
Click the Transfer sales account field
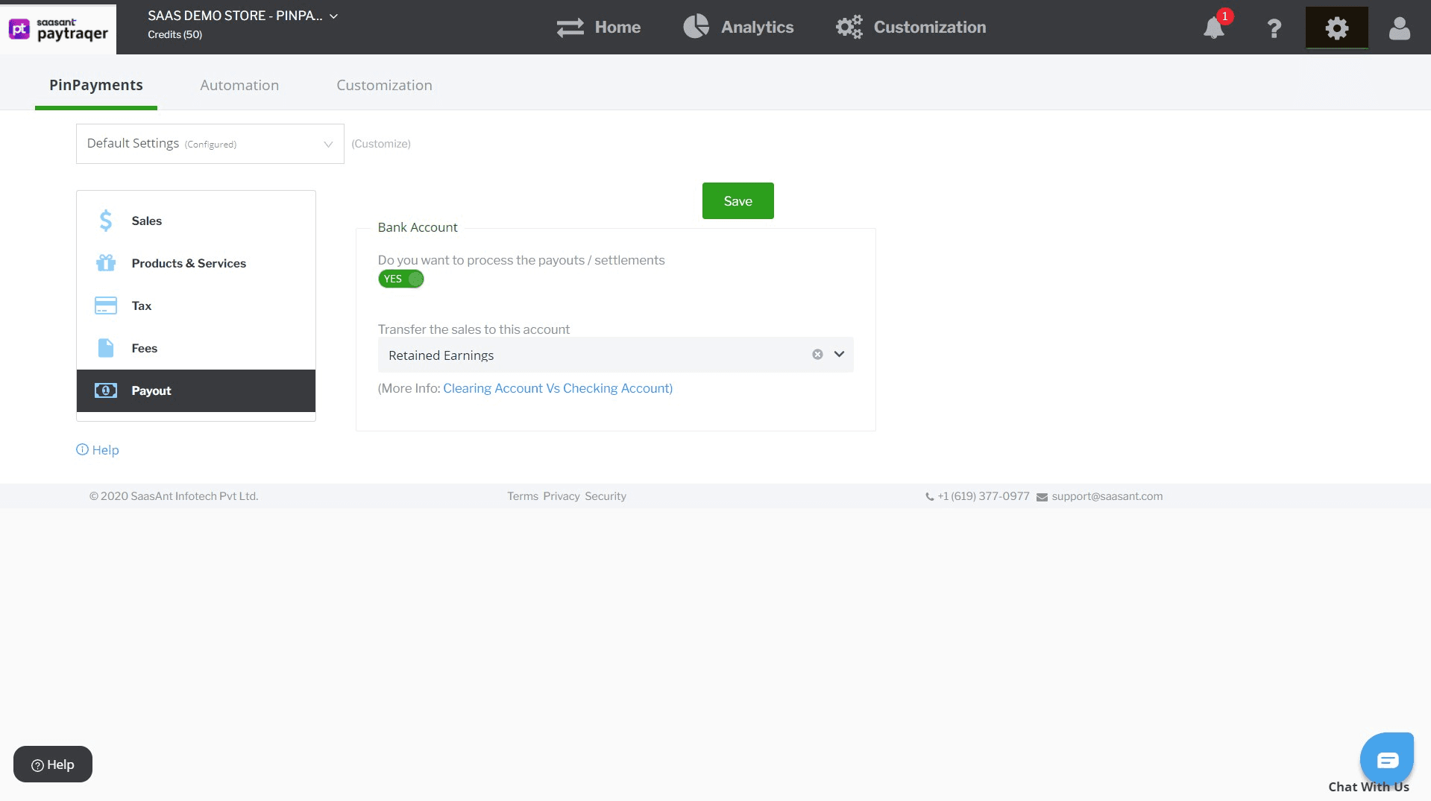pos(615,355)
